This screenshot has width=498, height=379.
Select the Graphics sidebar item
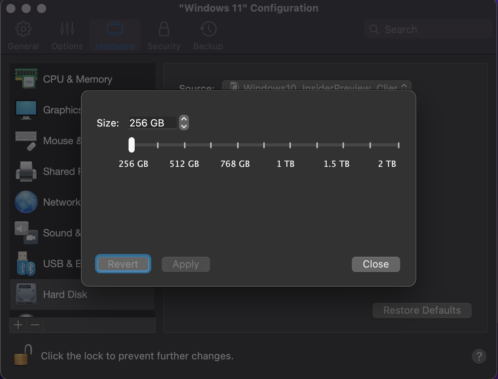tap(45, 110)
